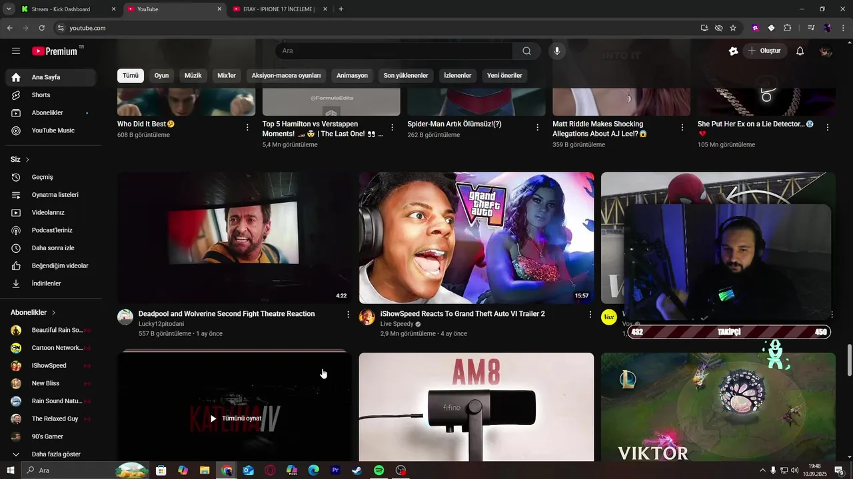Open the hamburger guide menu
The width and height of the screenshot is (853, 479).
16,51
